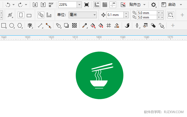
Task: Open the undo history dropdown arrow
Action: point(14,5)
